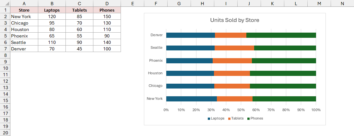Click the Chicago cell in column A
Screen dimensions: 354x136
[x=24, y=23]
